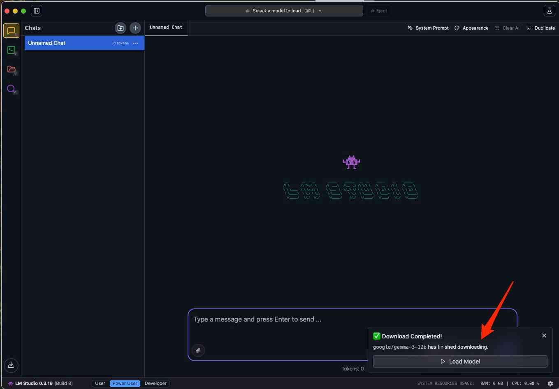Open the Downloads panel icon
Image resolution: width=559 pixels, height=389 pixels.
point(11,365)
